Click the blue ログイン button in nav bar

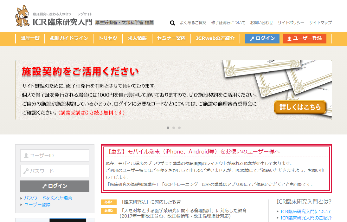click(262, 39)
